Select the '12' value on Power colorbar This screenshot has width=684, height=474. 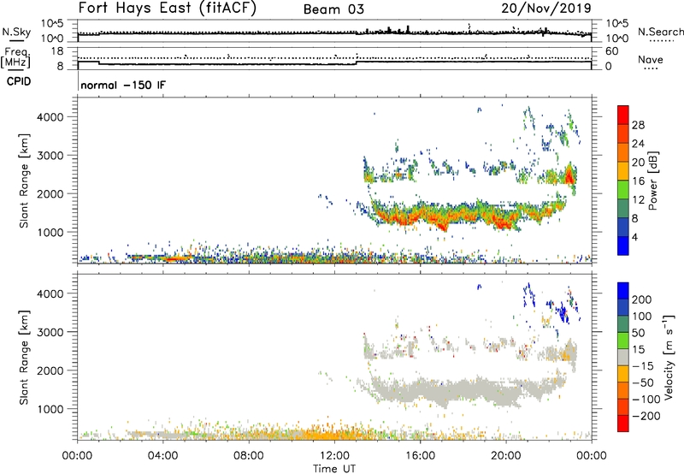click(638, 200)
